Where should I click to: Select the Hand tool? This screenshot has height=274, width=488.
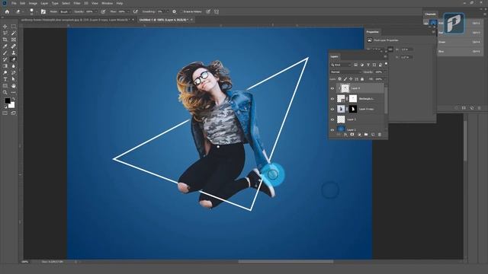[14, 86]
